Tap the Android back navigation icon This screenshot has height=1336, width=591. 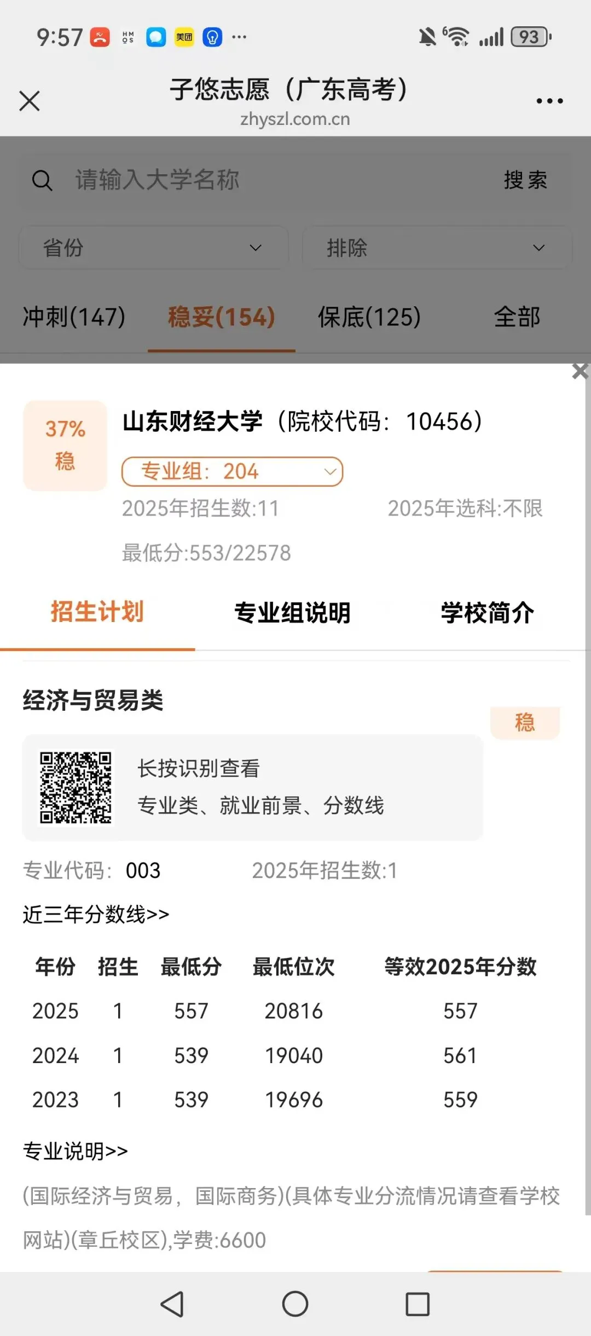[172, 1304]
